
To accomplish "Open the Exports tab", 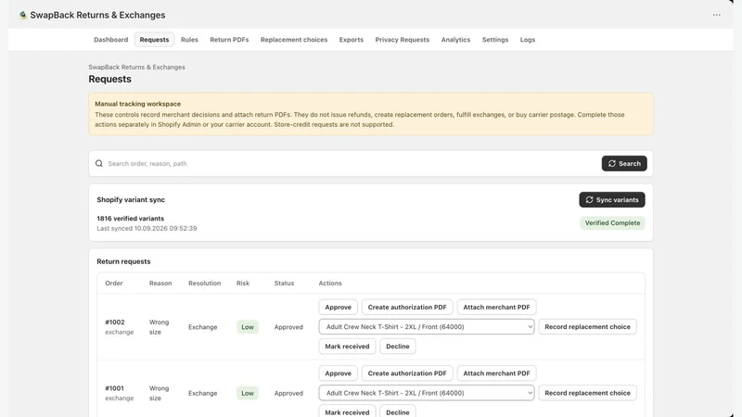I will coord(352,40).
